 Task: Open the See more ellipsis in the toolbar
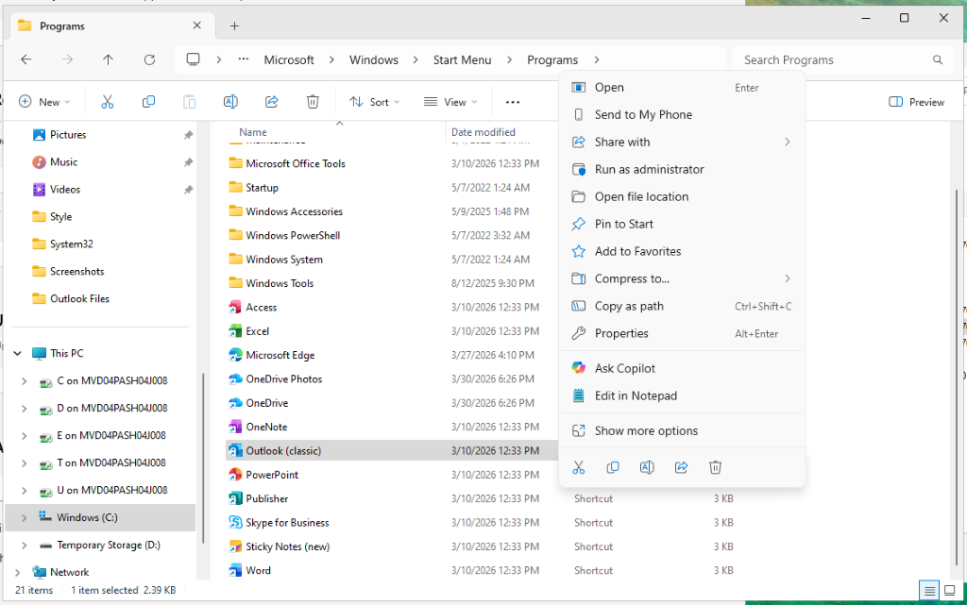click(513, 102)
